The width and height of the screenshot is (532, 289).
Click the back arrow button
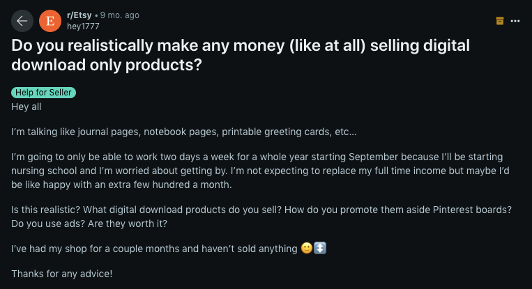click(22, 21)
